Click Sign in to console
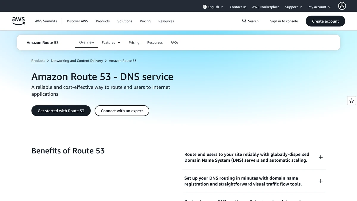The height and width of the screenshot is (201, 357). [284, 21]
